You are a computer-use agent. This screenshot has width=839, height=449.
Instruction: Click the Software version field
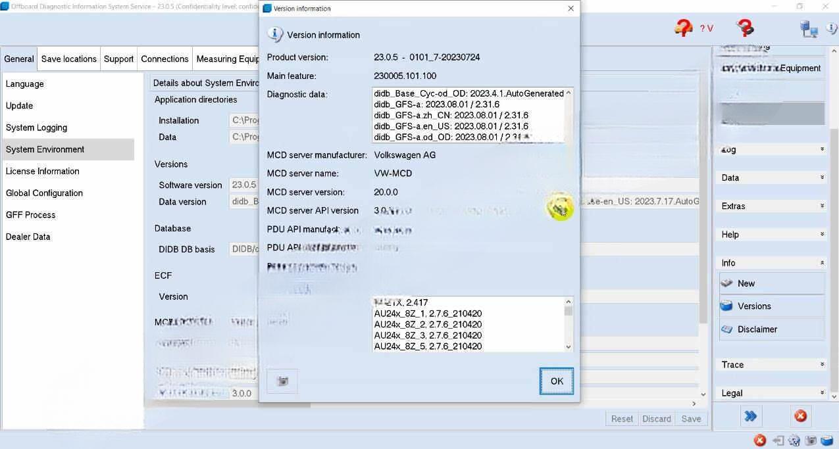pyautogui.click(x=244, y=185)
